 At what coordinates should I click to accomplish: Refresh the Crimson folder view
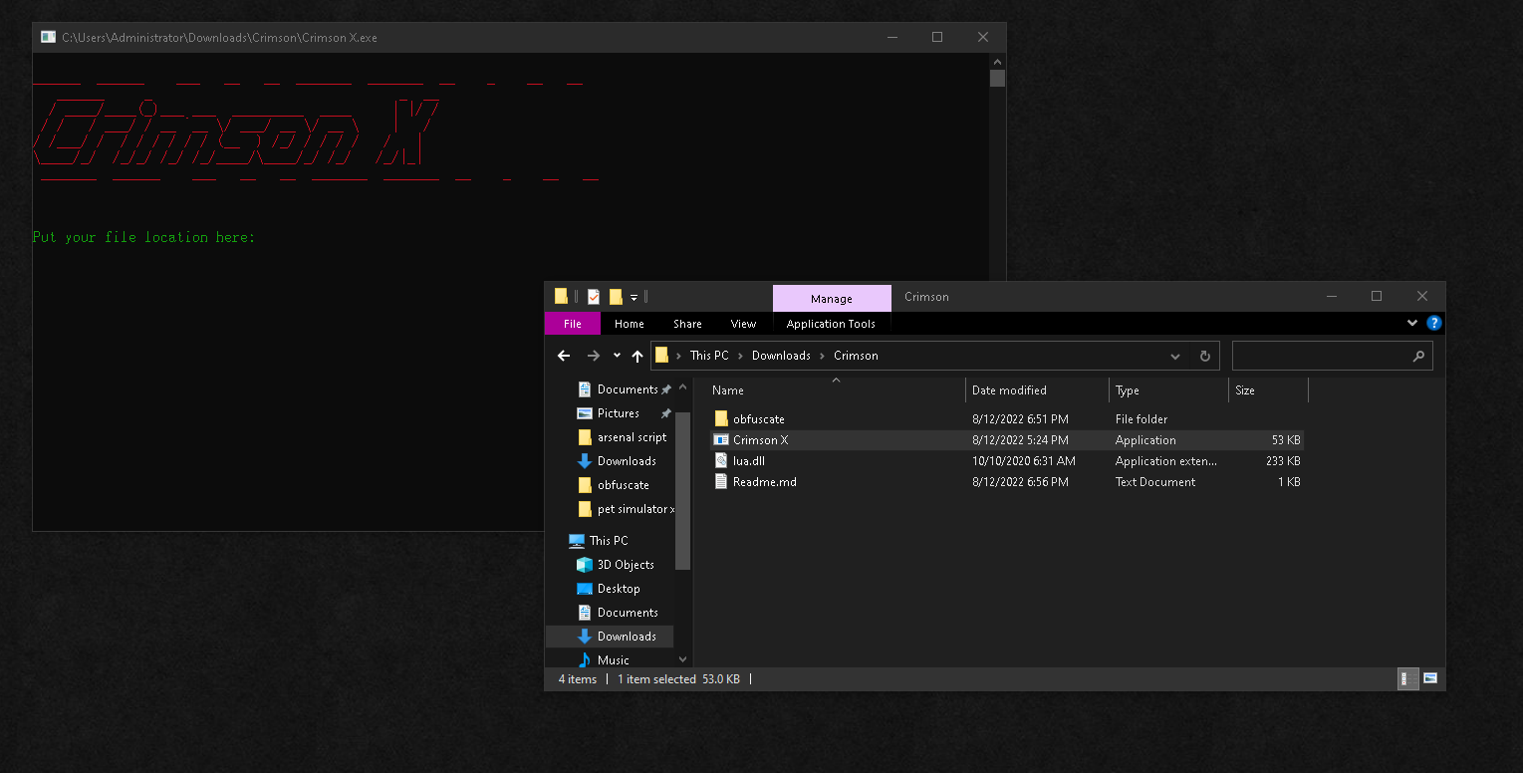point(1205,356)
